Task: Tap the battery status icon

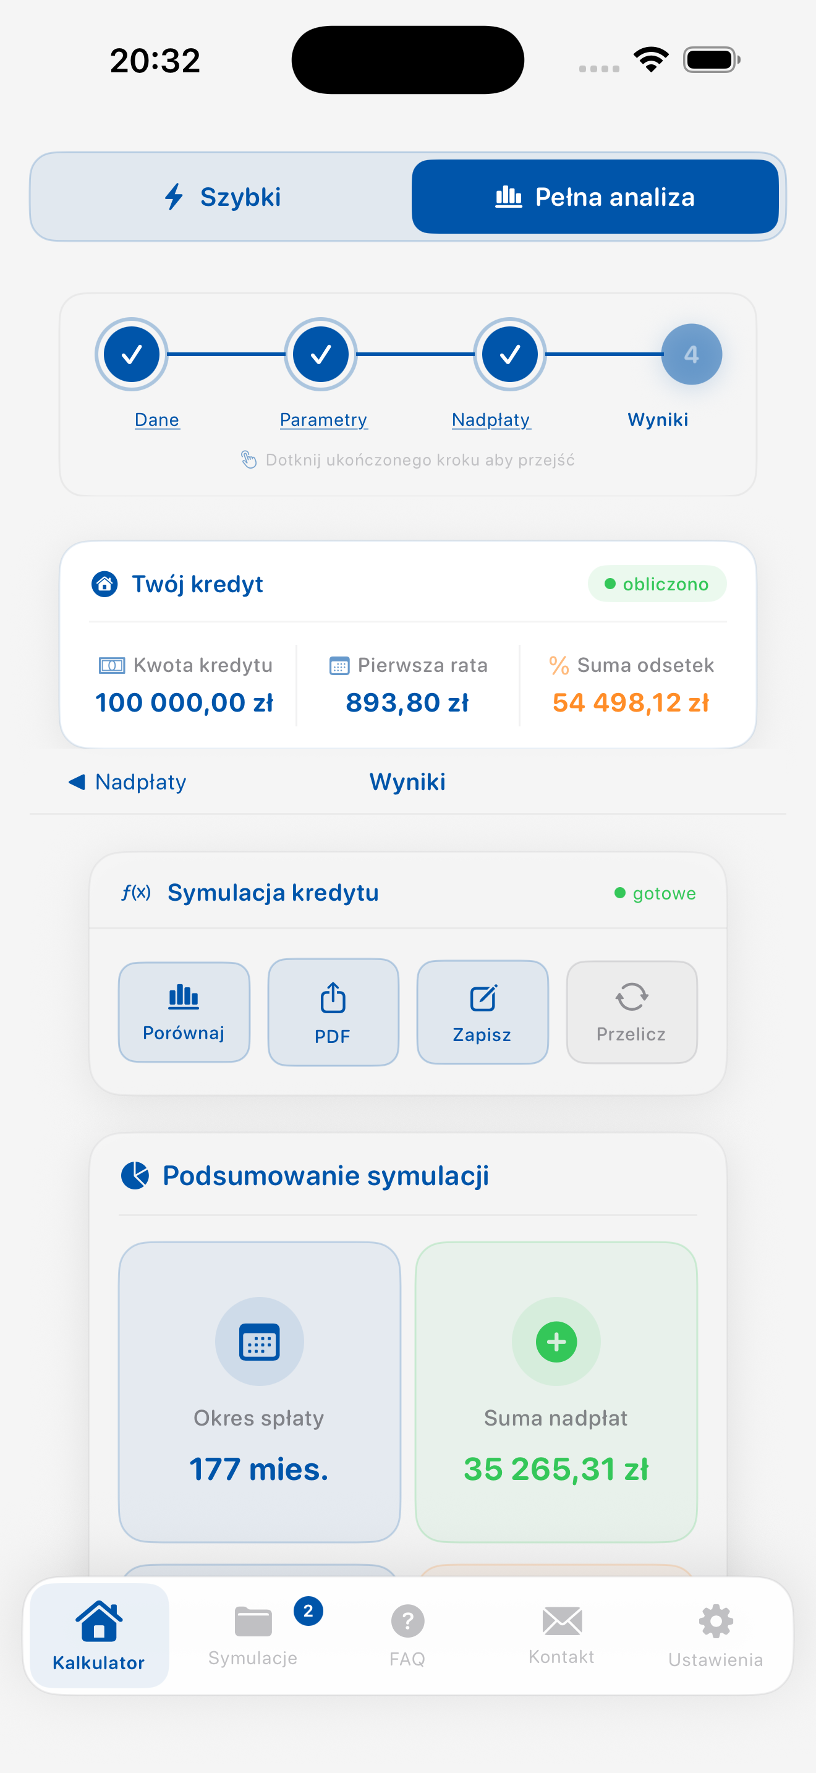Action: tap(712, 60)
